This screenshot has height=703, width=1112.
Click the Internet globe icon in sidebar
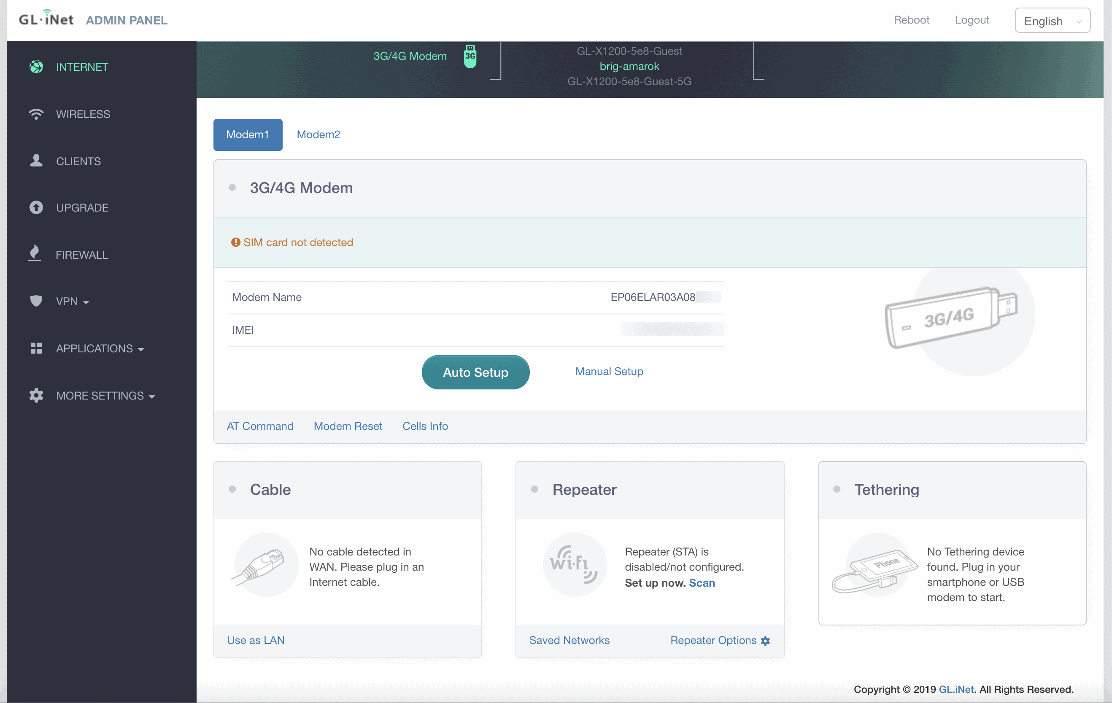pyautogui.click(x=36, y=67)
